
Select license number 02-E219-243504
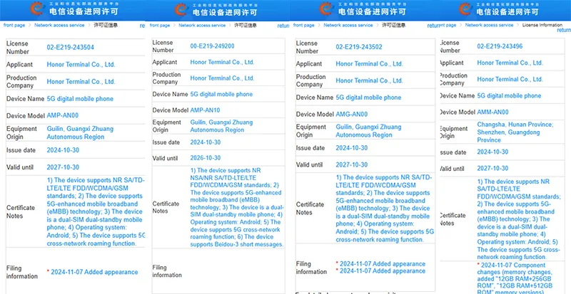tap(70, 47)
